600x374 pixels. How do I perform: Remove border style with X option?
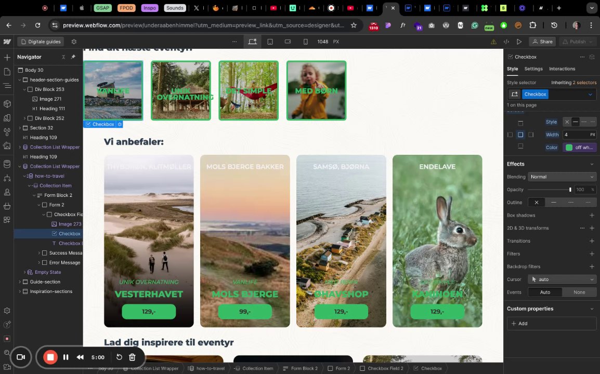567,122
